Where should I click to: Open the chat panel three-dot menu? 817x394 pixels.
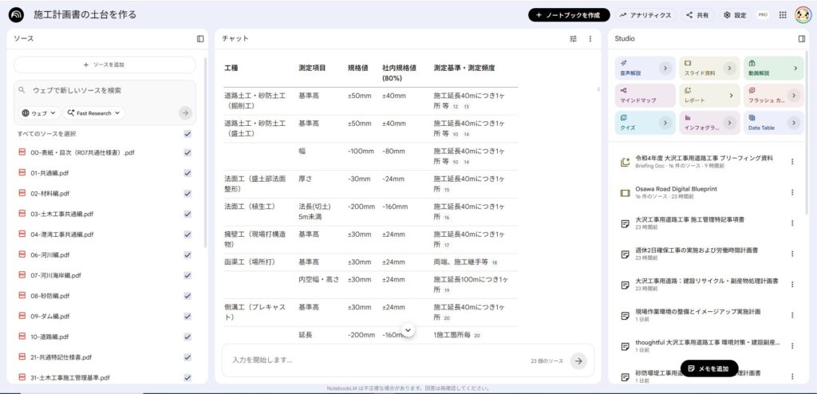coord(590,38)
